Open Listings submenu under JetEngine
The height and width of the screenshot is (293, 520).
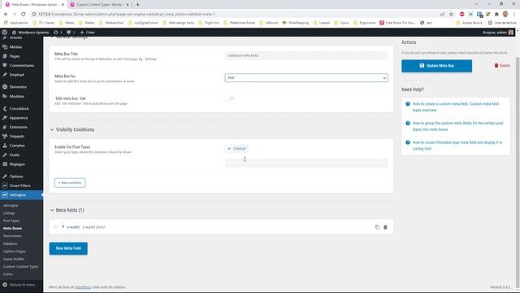(9, 213)
